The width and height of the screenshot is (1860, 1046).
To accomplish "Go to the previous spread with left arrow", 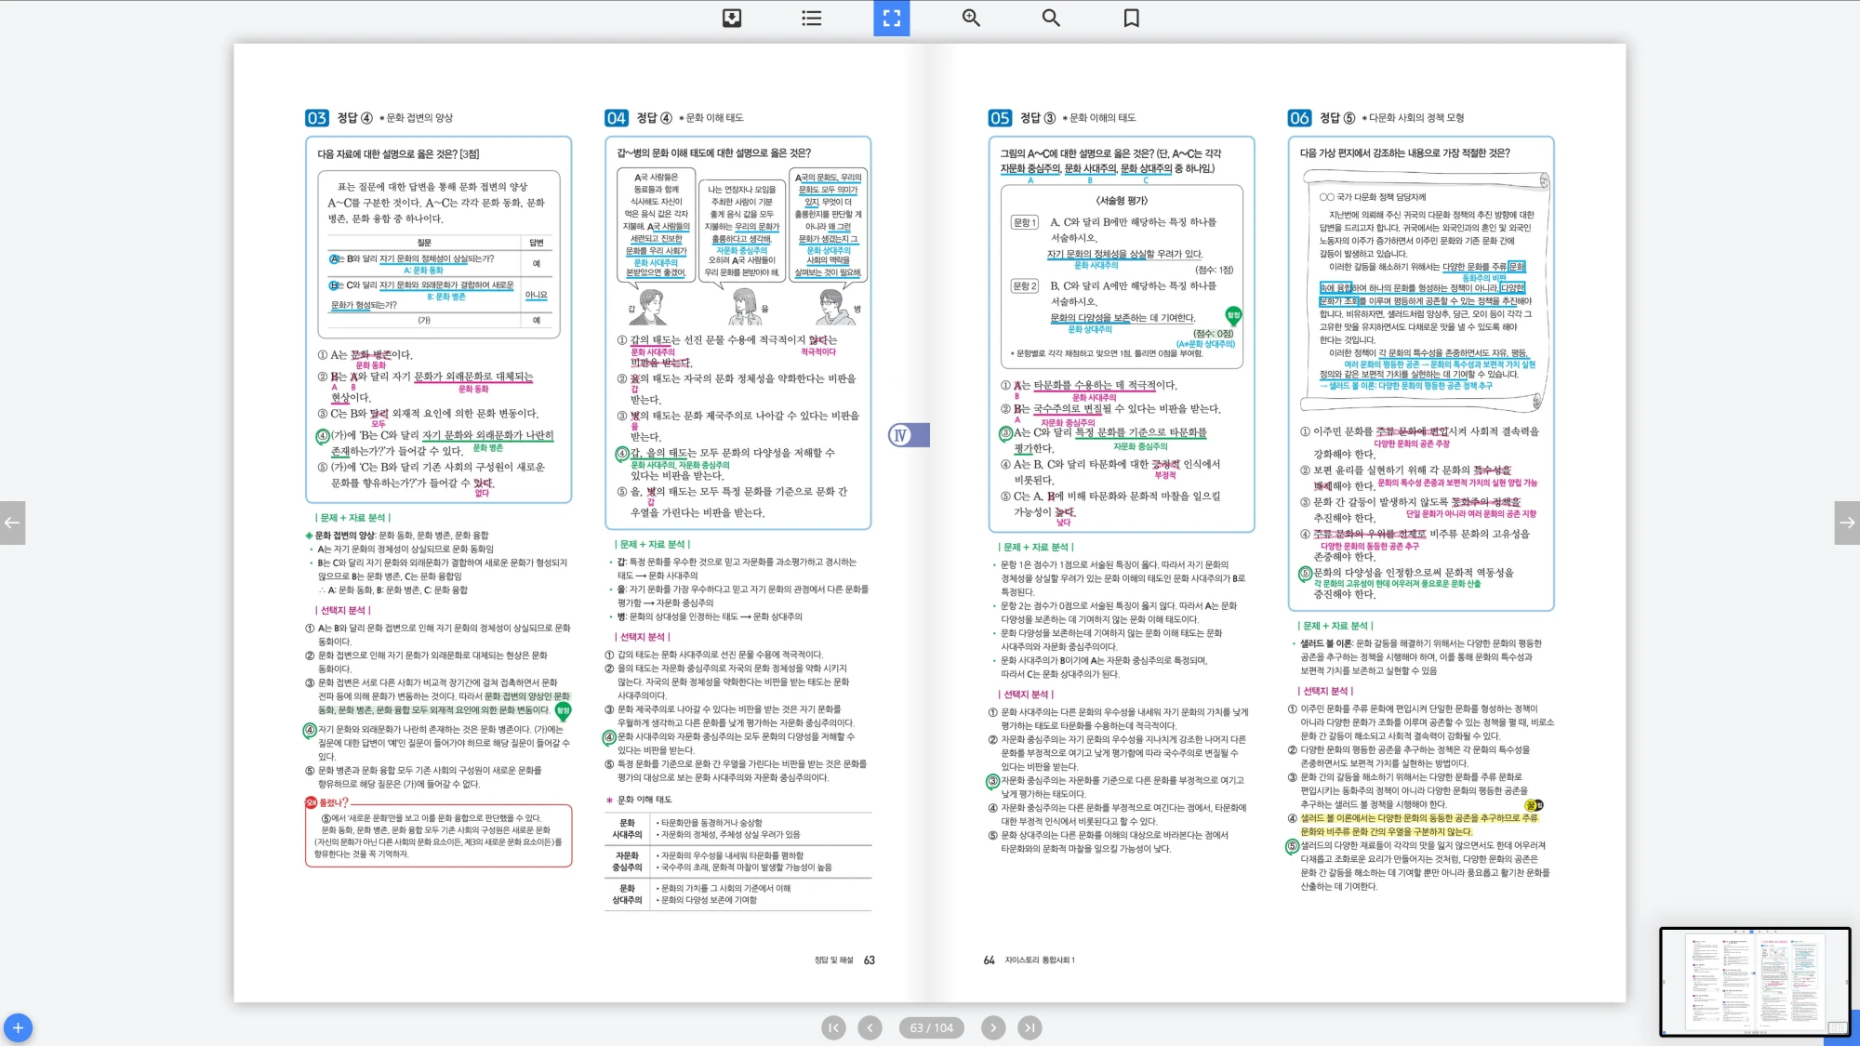I will point(12,523).
